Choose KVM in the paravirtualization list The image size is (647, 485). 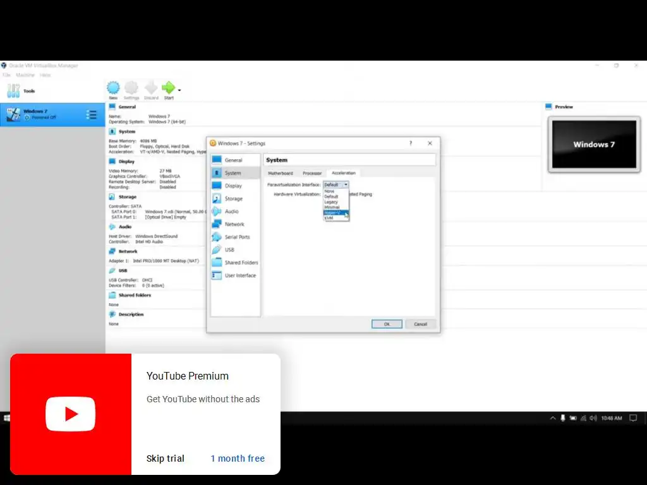click(x=336, y=218)
